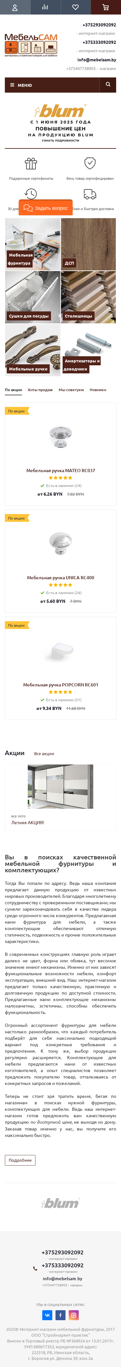Open the shopping cart icon
Viewport: 121px width, 1367px height.
tap(106, 7)
